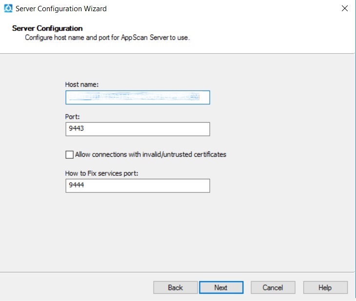Image resolution: width=356 pixels, height=301 pixels.
Task: Click the AppScan wizard icon in title bar
Action: coord(8,9)
